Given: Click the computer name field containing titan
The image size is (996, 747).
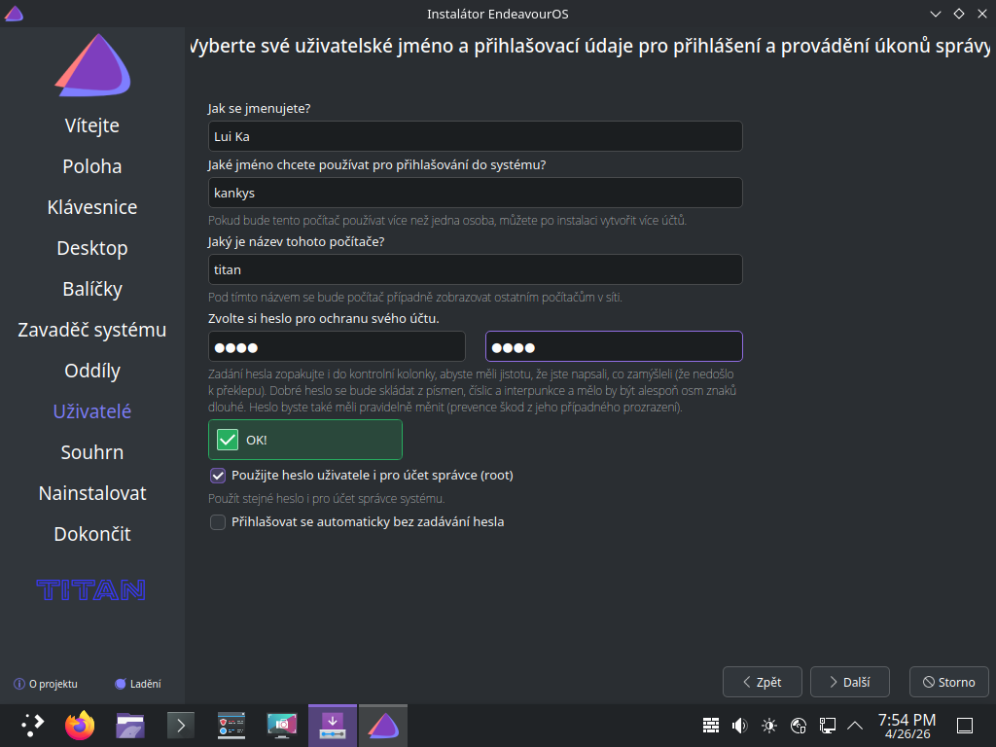Looking at the screenshot, I should tap(475, 269).
